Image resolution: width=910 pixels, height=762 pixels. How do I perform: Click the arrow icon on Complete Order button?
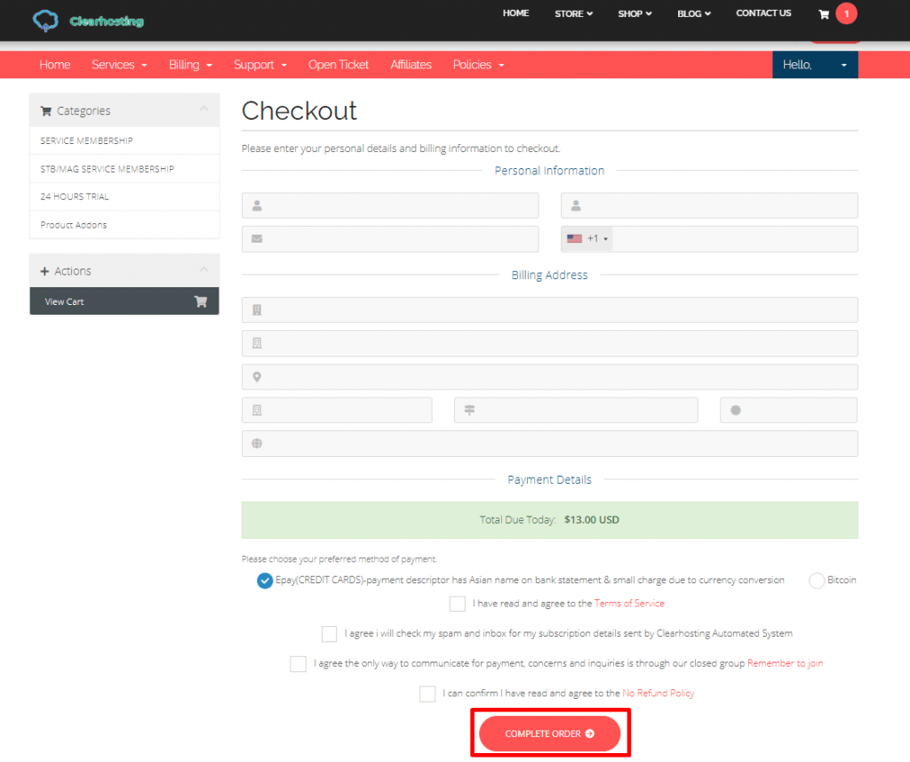coord(590,734)
